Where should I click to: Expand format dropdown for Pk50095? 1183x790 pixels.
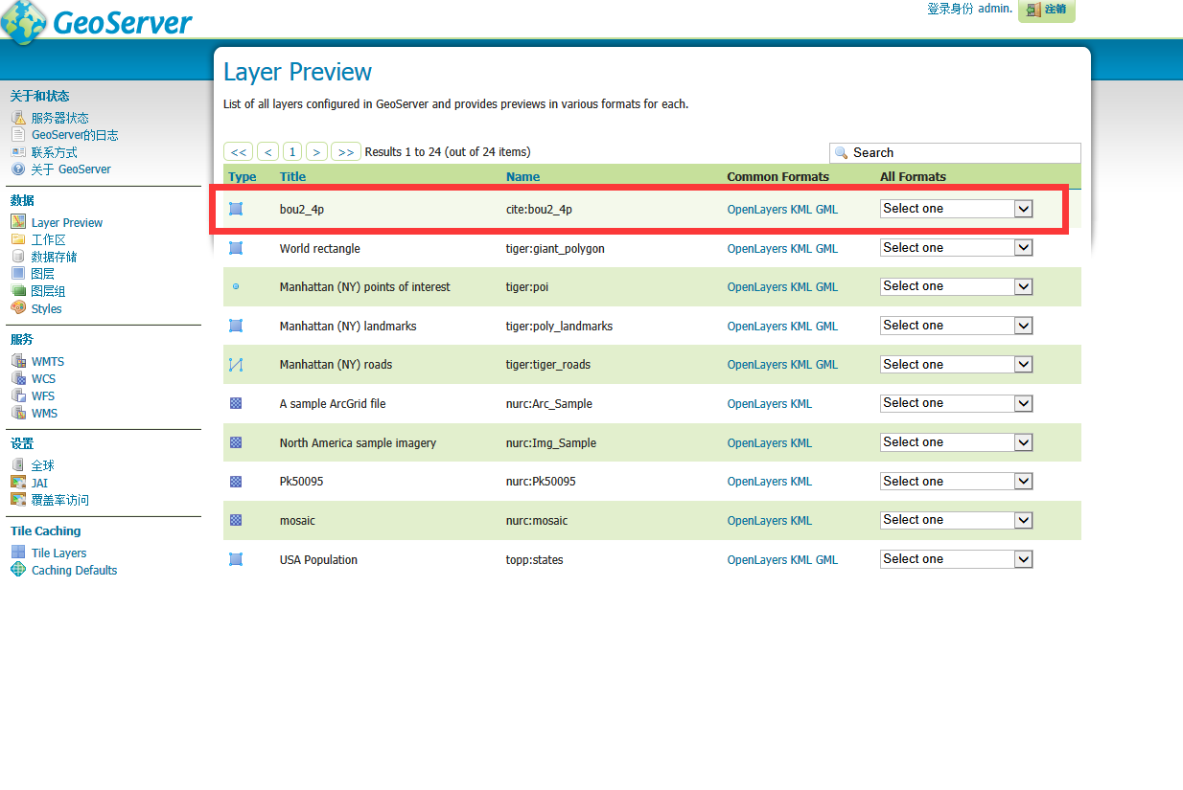point(956,482)
